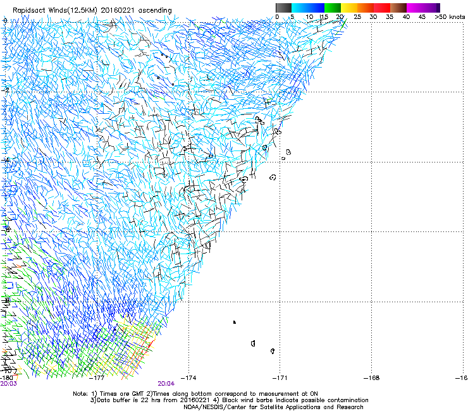Click the '-168' longitude axis label
Image resolution: width=468 pixels, height=411 pixels.
(x=372, y=378)
